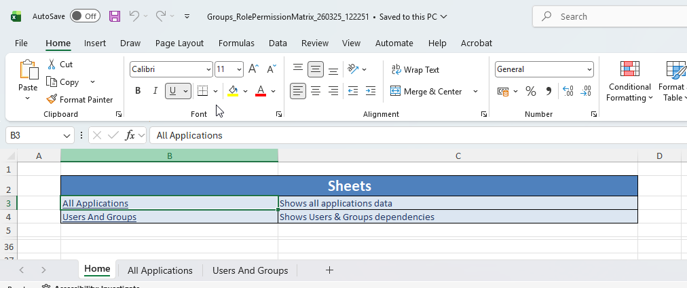Expand the General number format dropdown
The width and height of the screenshot is (687, 288).
coord(589,69)
